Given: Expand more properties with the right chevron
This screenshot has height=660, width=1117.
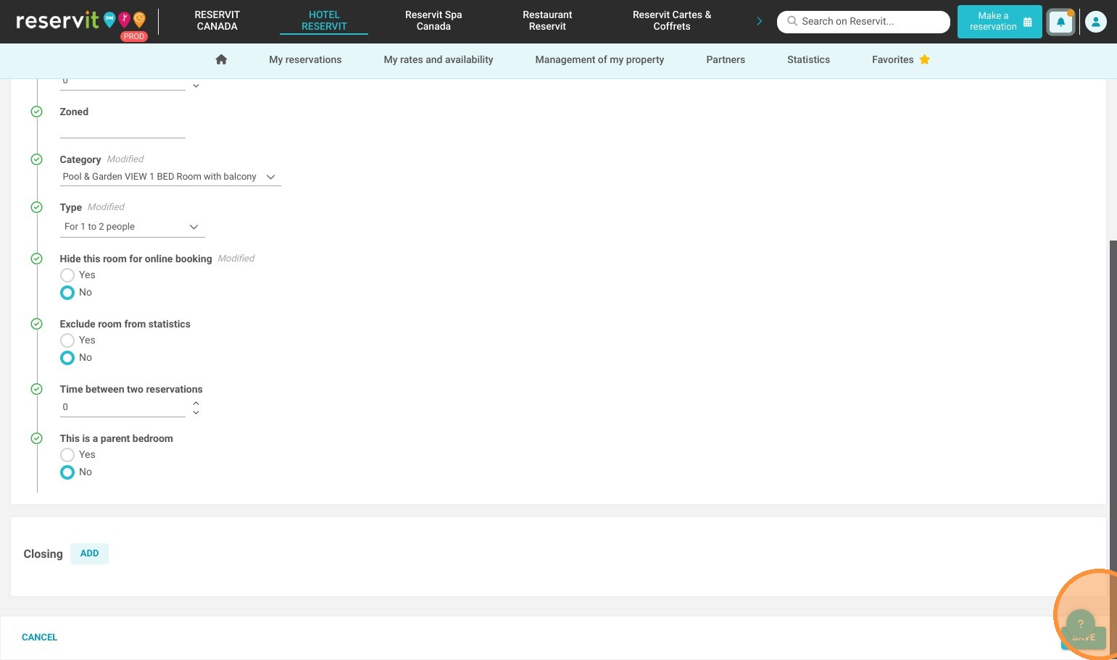Looking at the screenshot, I should [759, 22].
